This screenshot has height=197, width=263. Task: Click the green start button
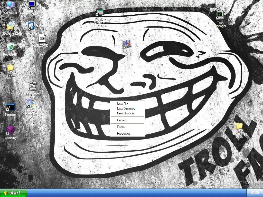(x=13, y=193)
